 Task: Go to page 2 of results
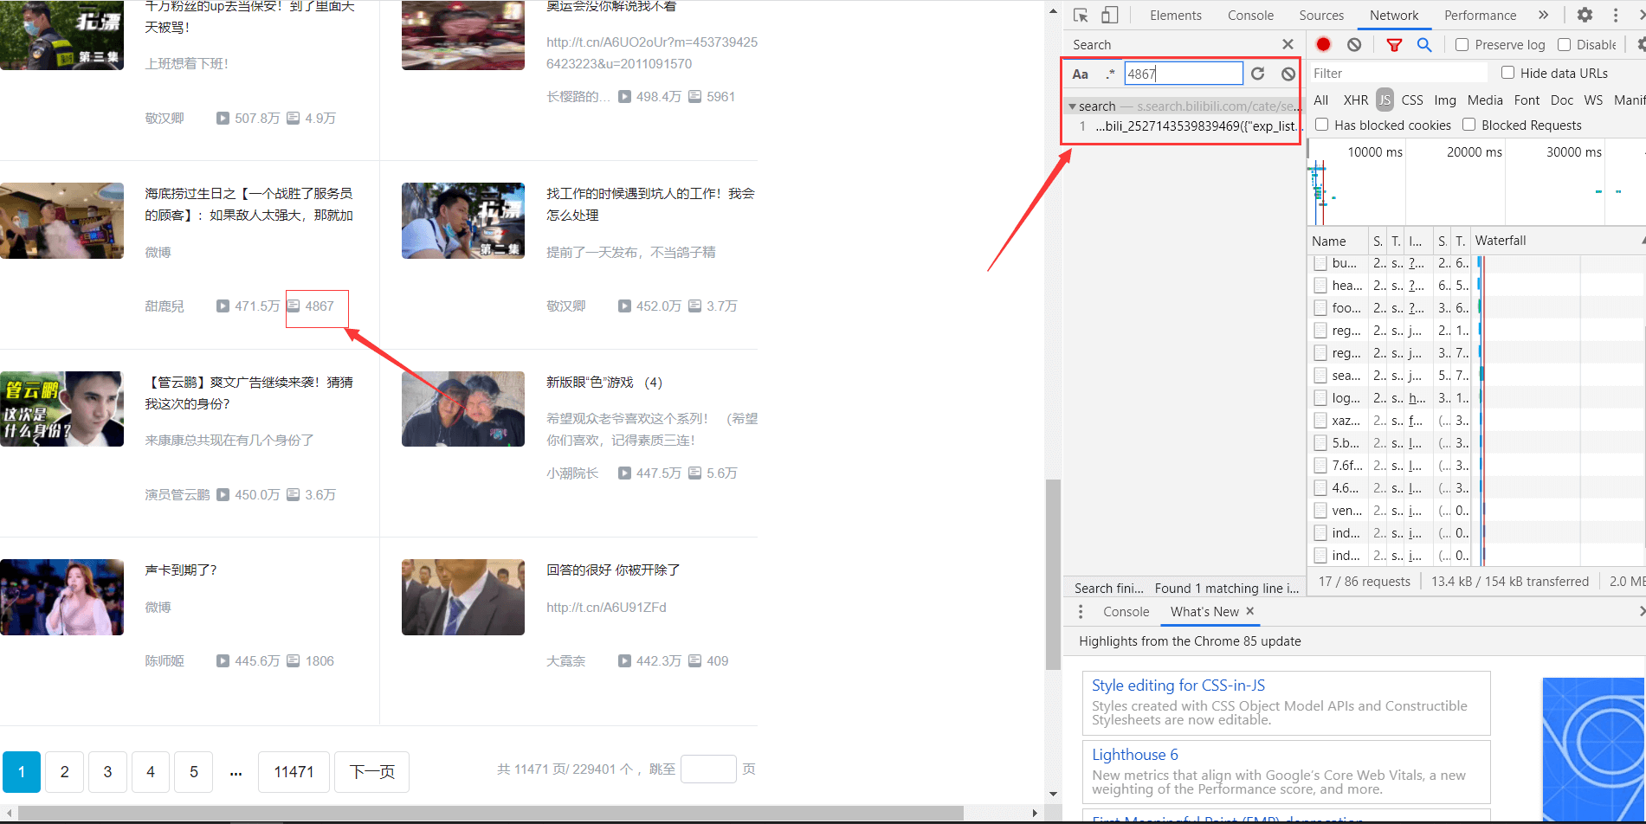click(x=64, y=772)
